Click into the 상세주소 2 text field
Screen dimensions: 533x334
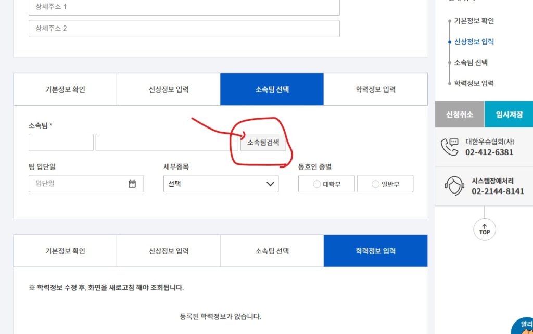point(184,29)
